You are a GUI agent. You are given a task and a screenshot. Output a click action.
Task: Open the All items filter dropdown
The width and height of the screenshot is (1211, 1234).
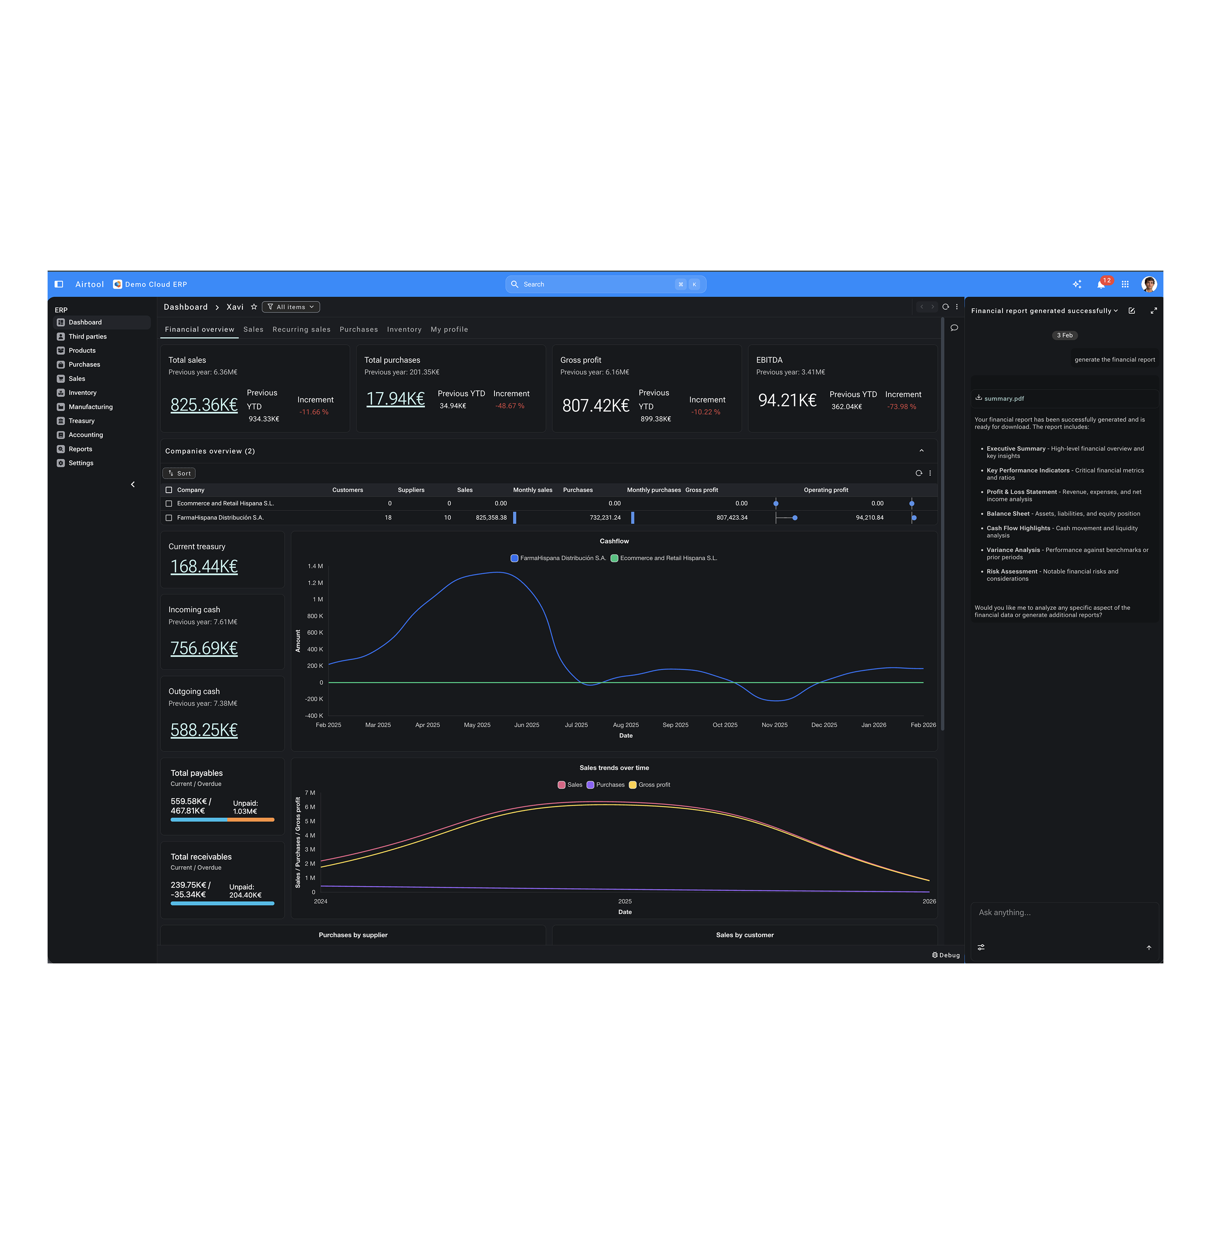(x=291, y=307)
